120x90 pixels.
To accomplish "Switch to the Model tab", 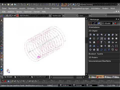I will coord(8,77).
